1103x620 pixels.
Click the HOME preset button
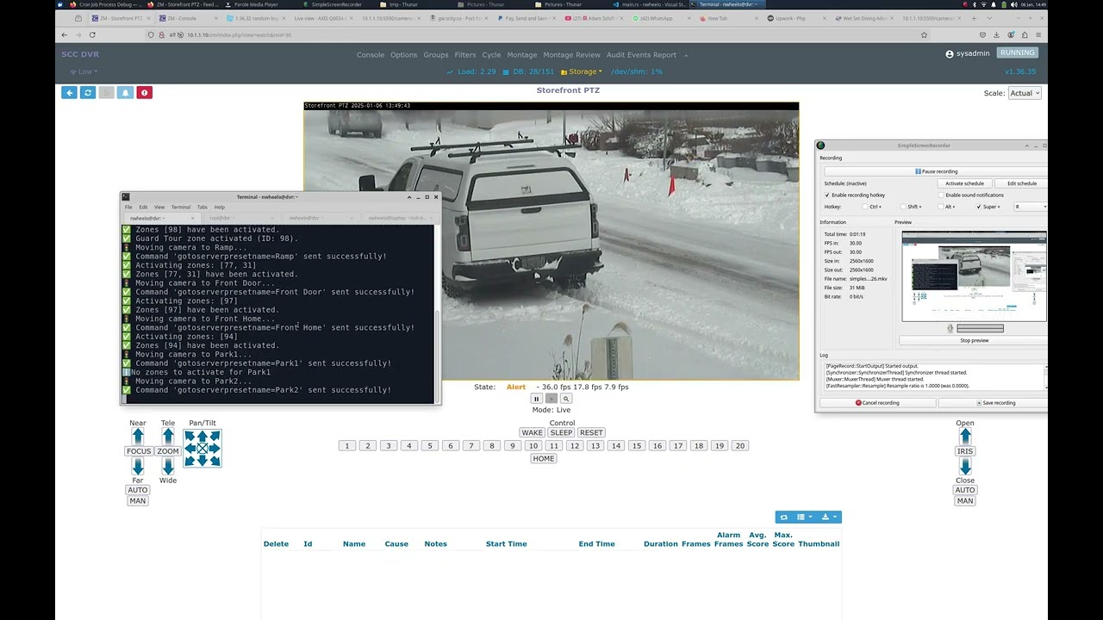click(544, 459)
